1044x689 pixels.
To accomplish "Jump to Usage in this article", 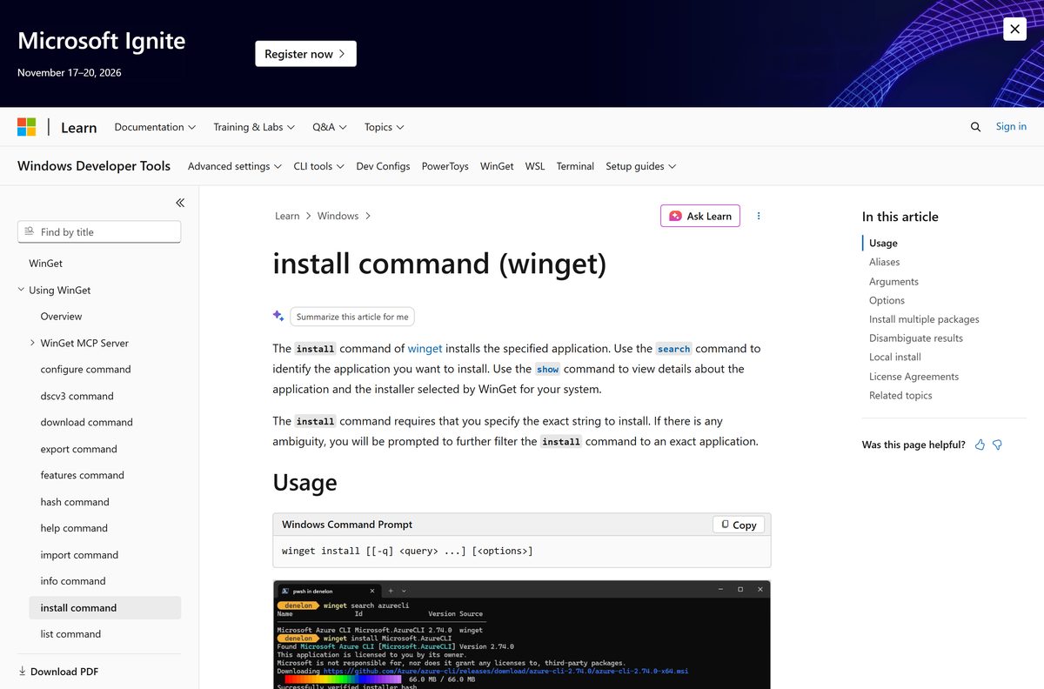I will point(883,243).
